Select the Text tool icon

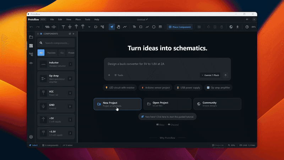pyautogui.click(x=134, y=27)
